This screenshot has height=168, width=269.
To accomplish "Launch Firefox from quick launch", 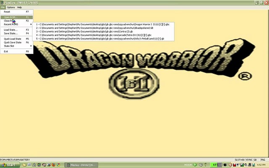I will pyautogui.click(x=53, y=165).
